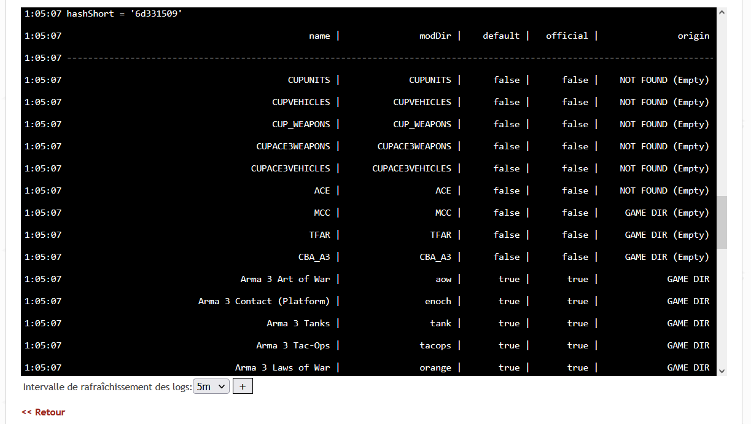The width and height of the screenshot is (751, 424).
Task: Click the 'default' column header text
Action: (501, 36)
